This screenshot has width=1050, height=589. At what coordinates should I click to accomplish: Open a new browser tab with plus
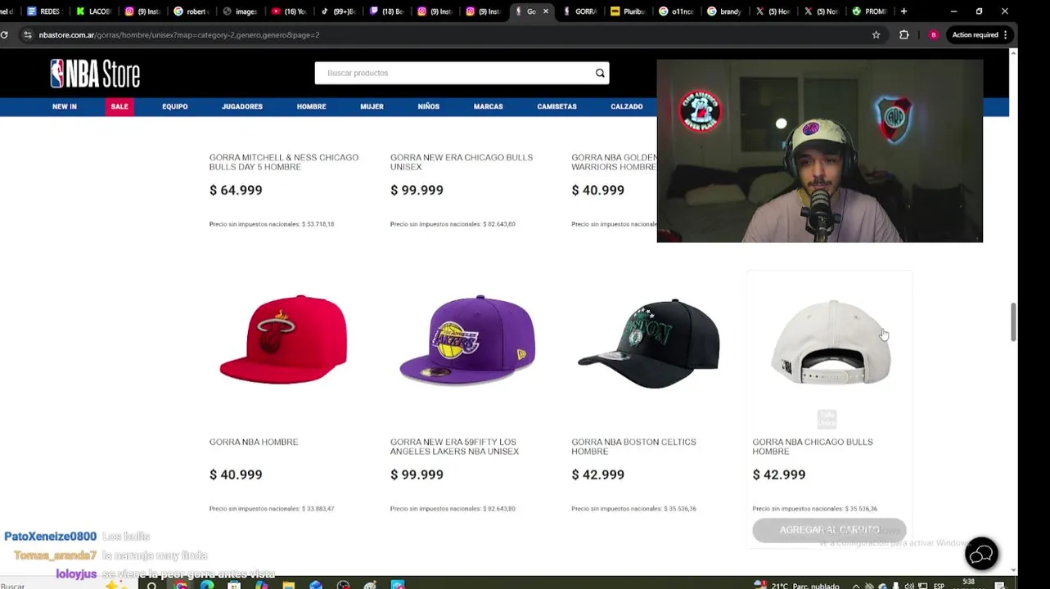904,11
